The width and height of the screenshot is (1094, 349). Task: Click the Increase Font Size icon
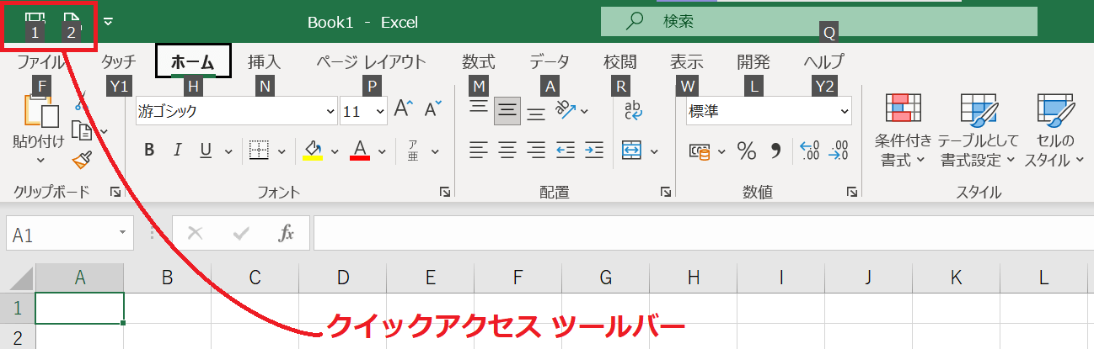[x=403, y=109]
